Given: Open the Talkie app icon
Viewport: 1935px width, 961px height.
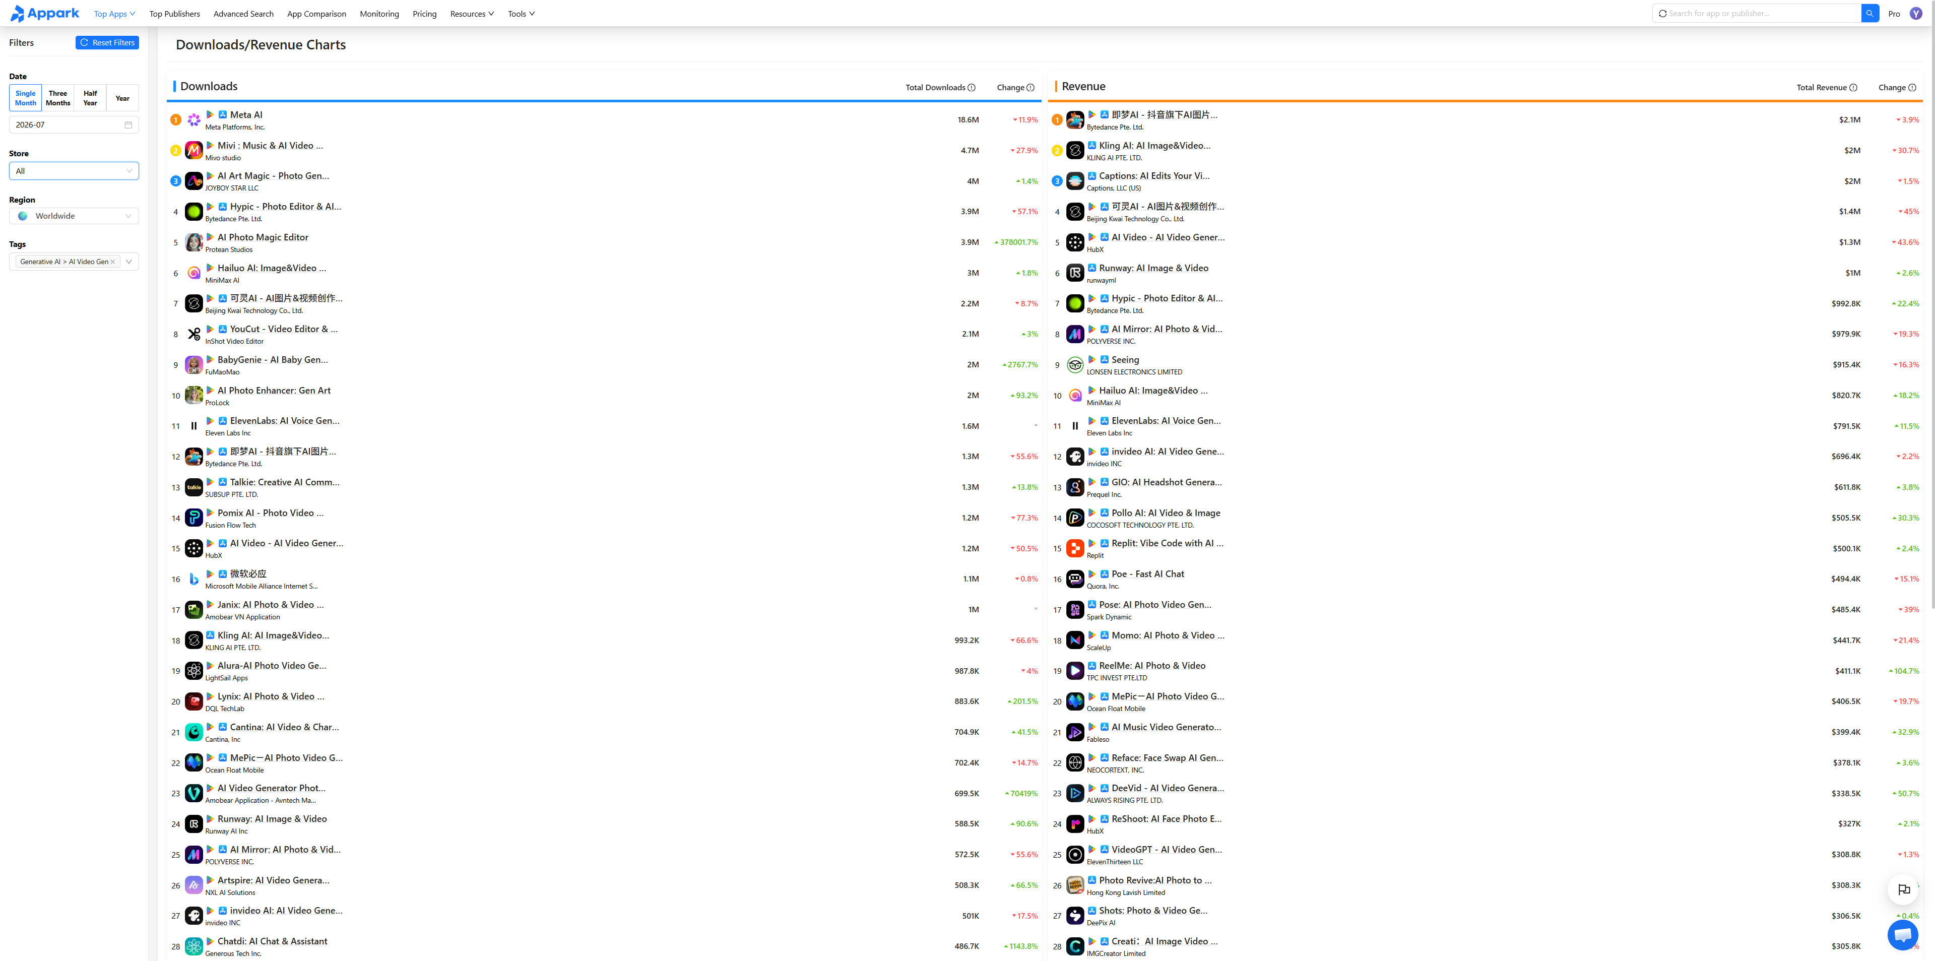Looking at the screenshot, I should [x=194, y=488].
